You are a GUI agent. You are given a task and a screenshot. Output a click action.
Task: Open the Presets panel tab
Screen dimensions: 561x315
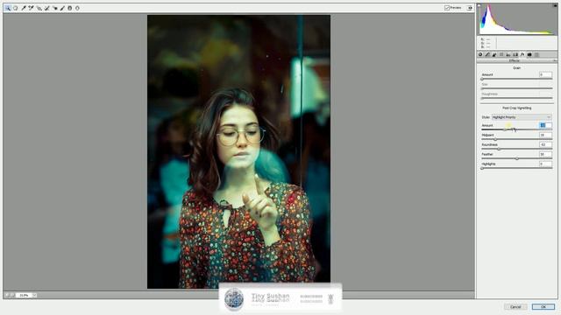point(536,54)
